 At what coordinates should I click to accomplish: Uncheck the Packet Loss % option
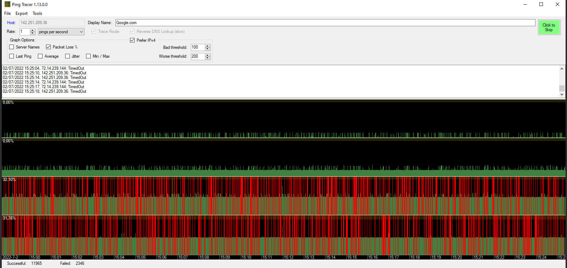point(49,47)
